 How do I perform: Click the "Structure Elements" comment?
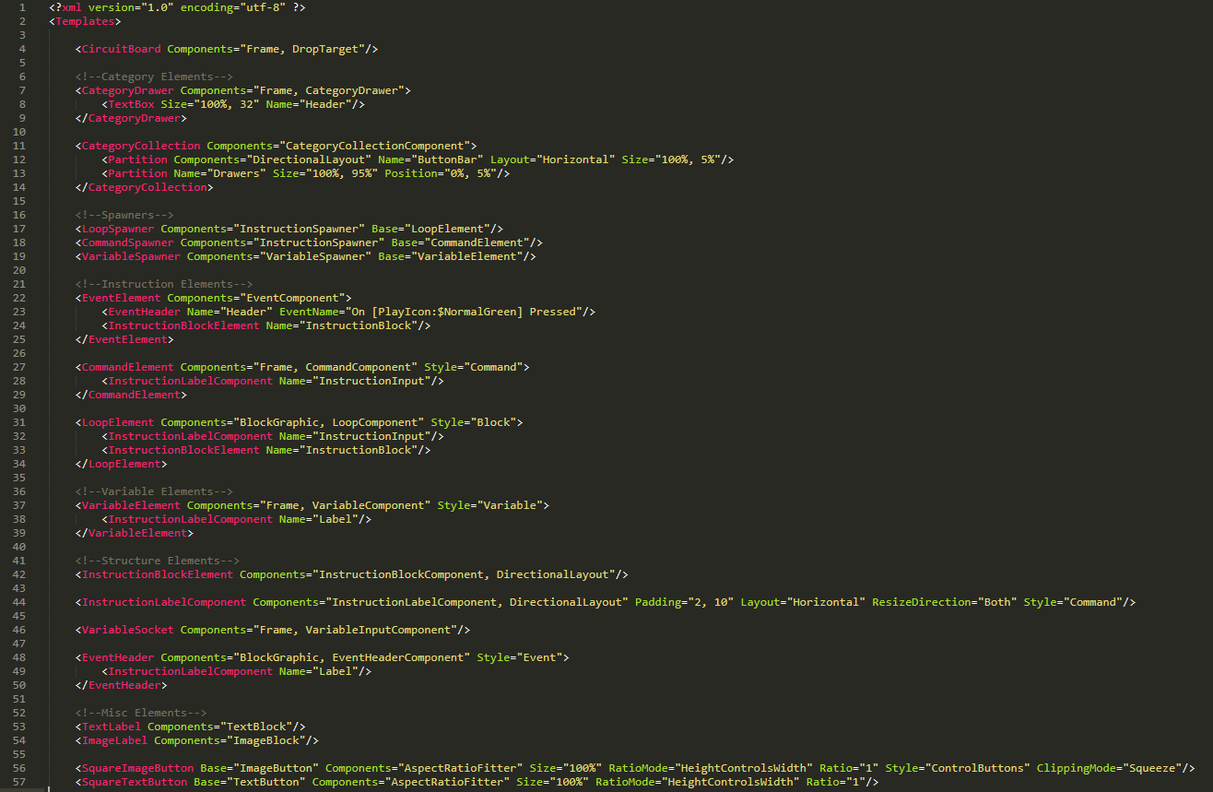click(x=158, y=561)
